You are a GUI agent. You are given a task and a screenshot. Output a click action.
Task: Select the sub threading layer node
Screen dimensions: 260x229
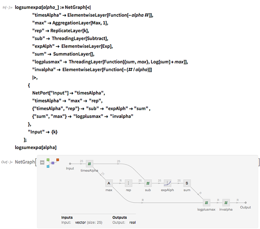tap(148, 183)
